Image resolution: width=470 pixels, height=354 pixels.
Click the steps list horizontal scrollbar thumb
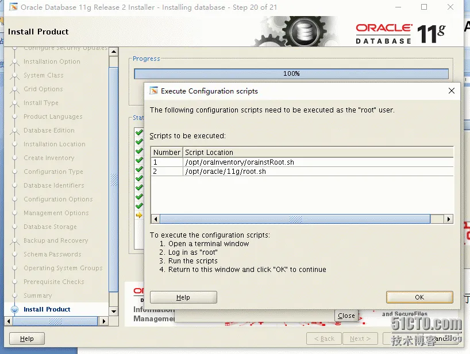(56, 321)
